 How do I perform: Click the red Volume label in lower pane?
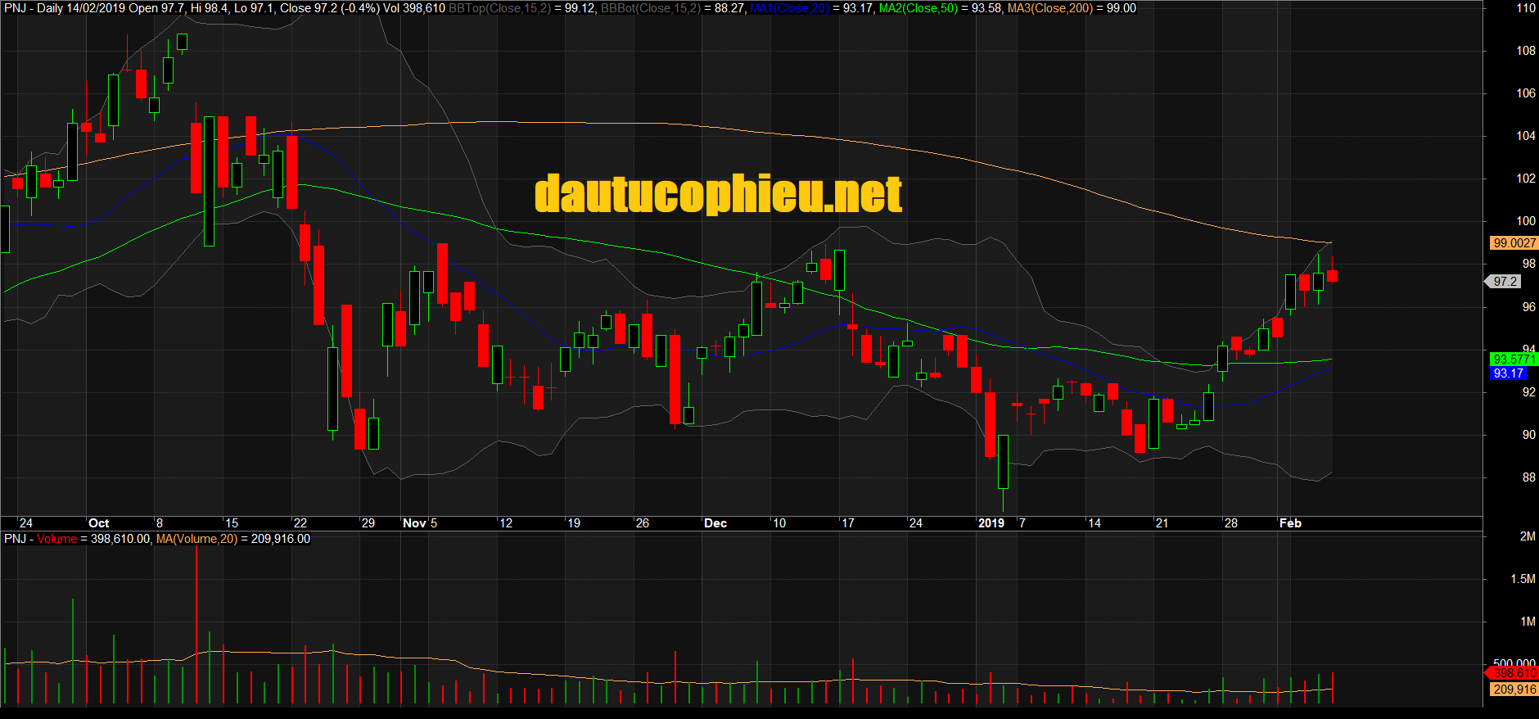(x=56, y=539)
